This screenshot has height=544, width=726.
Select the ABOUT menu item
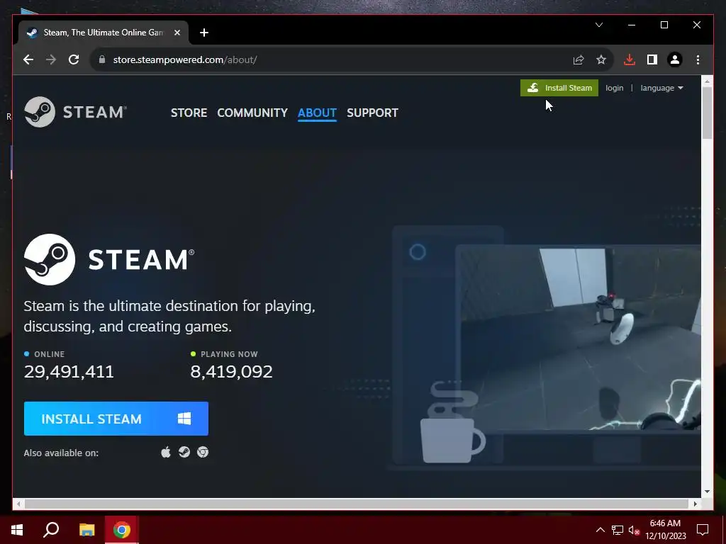click(317, 113)
